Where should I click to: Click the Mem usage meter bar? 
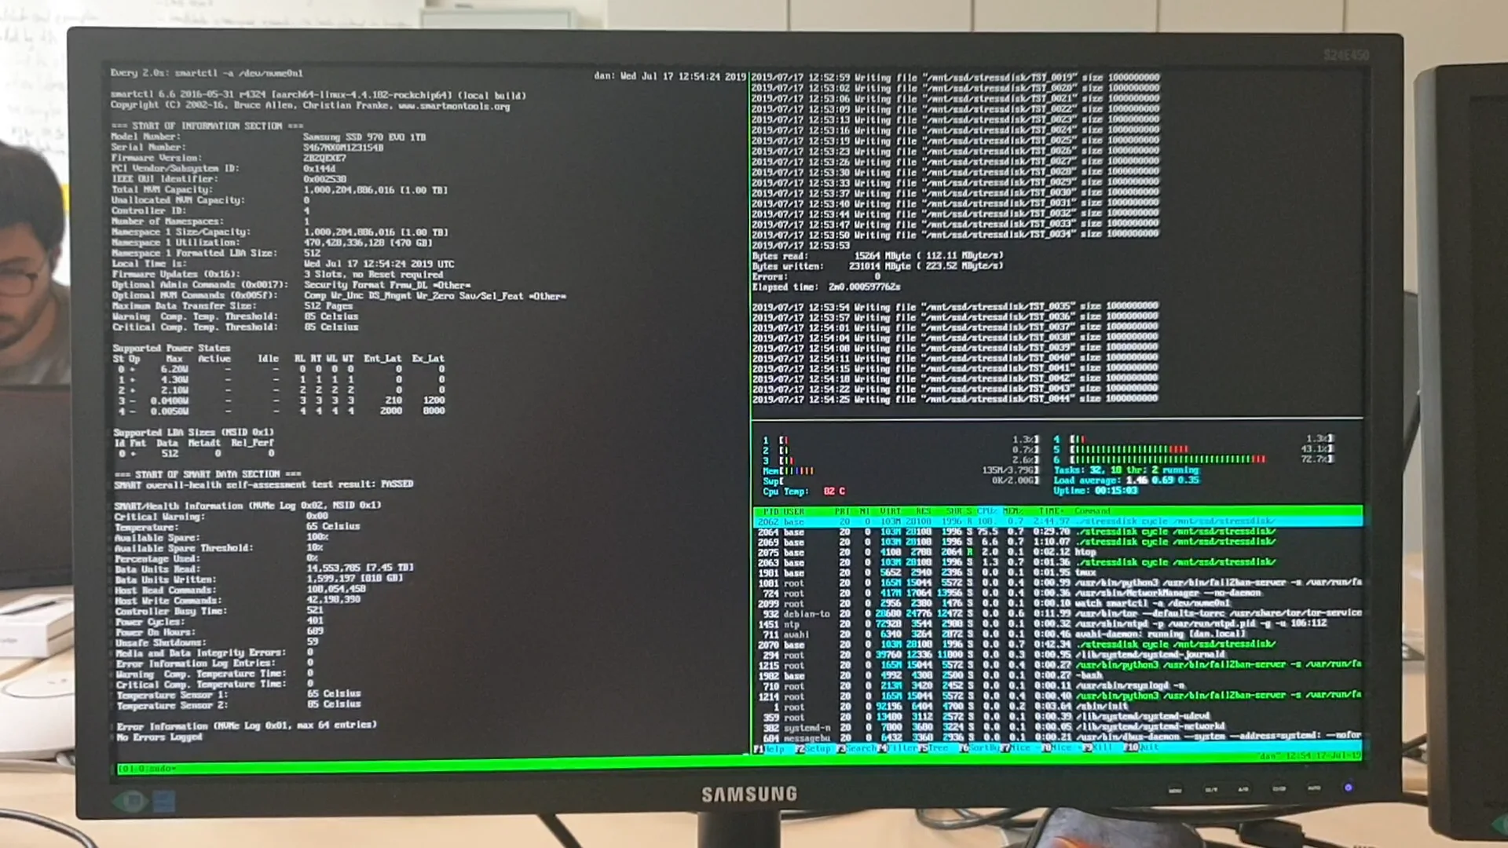click(797, 470)
